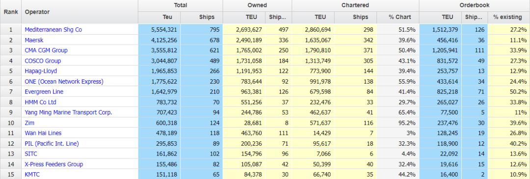Open the HMM Co Ltd link
This screenshot has height=179, width=530.
40,102
